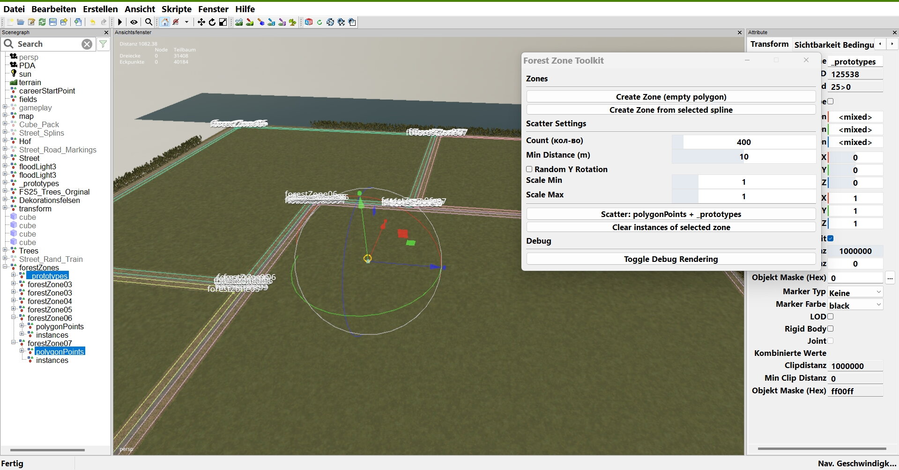Click the magnifier search icon in the toolbar

(148, 22)
